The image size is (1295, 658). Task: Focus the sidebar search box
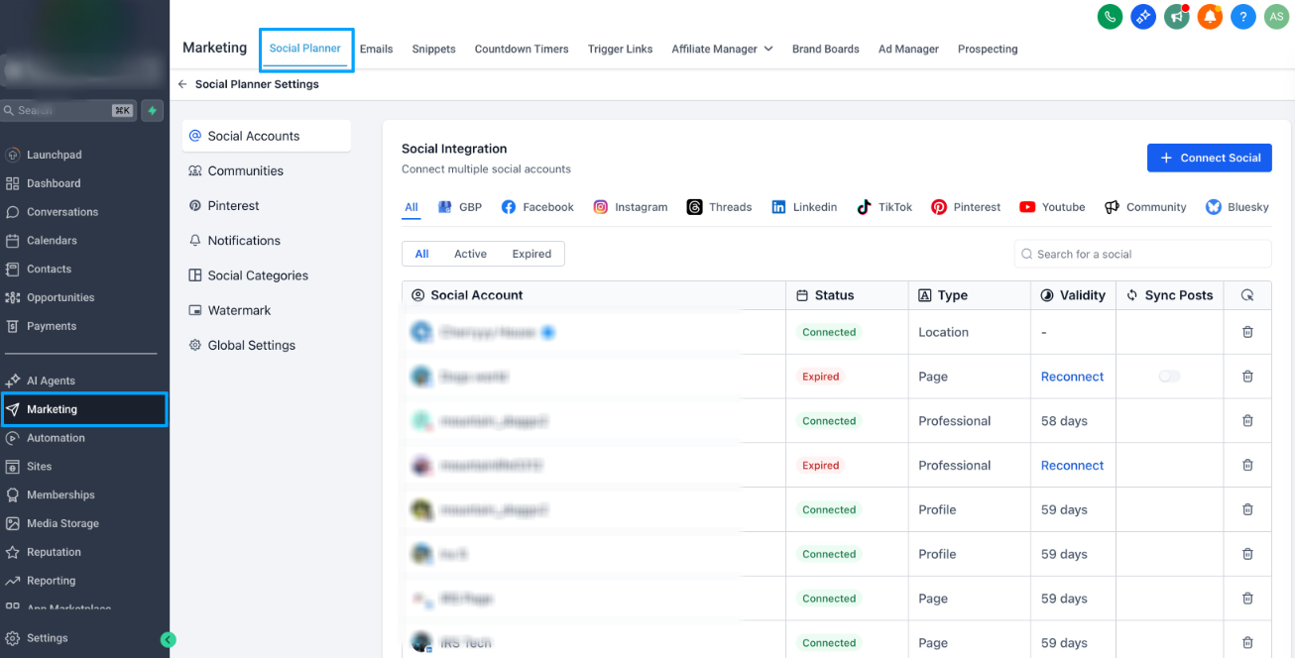coord(68,111)
